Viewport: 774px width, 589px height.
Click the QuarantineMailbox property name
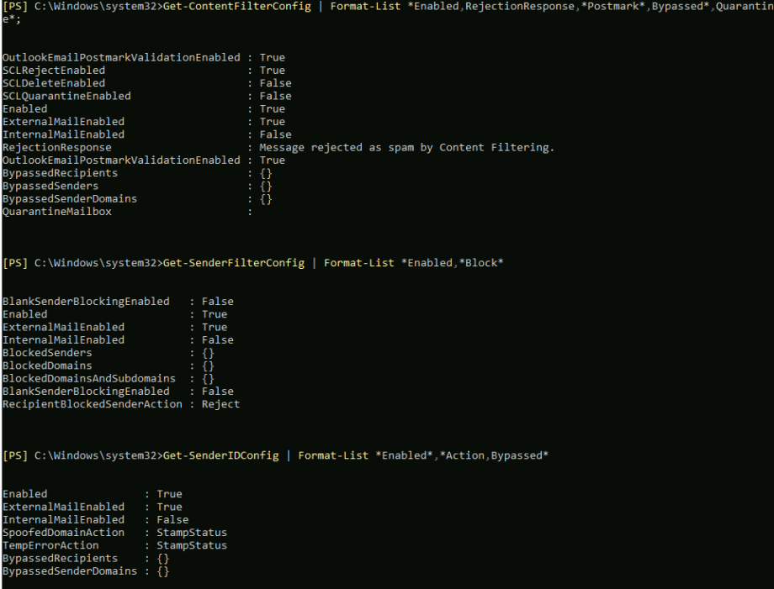57,212
